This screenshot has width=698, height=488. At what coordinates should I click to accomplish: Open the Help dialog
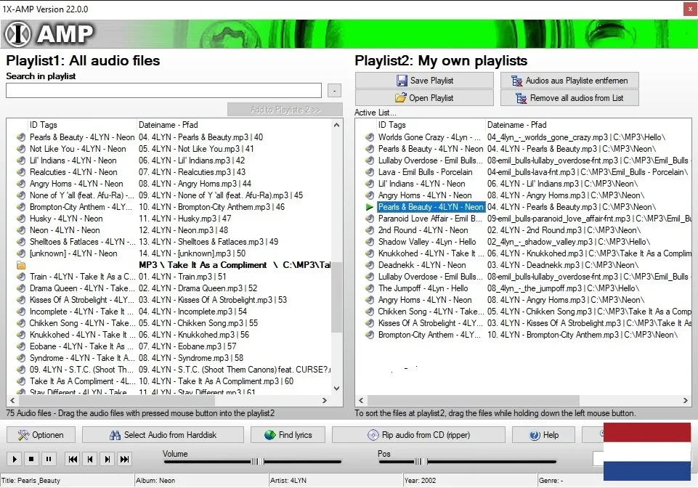point(543,434)
